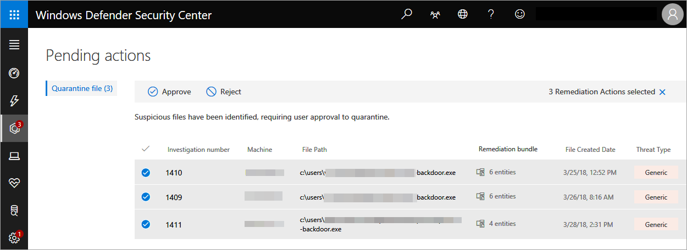Open the service health heart icon
This screenshot has height=250, width=687.
click(14, 184)
